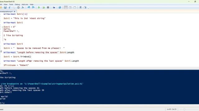Image resolution: width=199 pixels, height=111 pixels.
Task: Collapse the $str3 here-string region
Action: pos(3,27)
